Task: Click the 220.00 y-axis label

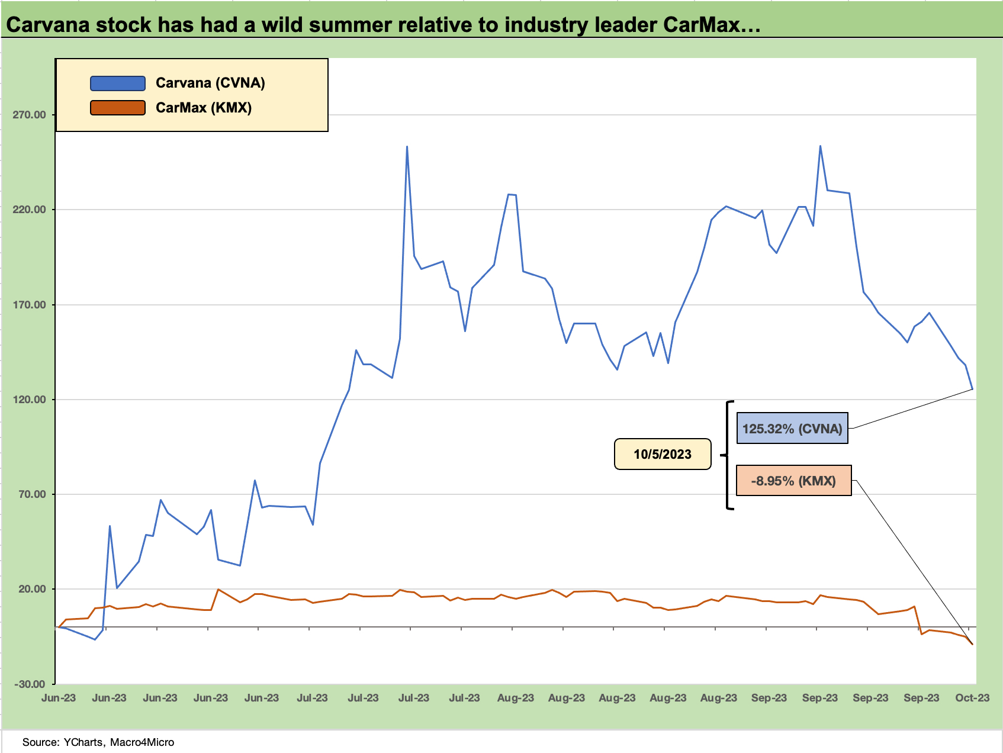Action: (30, 210)
